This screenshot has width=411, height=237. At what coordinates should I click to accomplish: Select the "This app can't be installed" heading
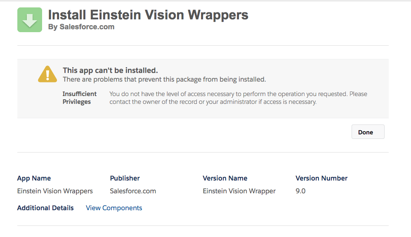coord(110,70)
